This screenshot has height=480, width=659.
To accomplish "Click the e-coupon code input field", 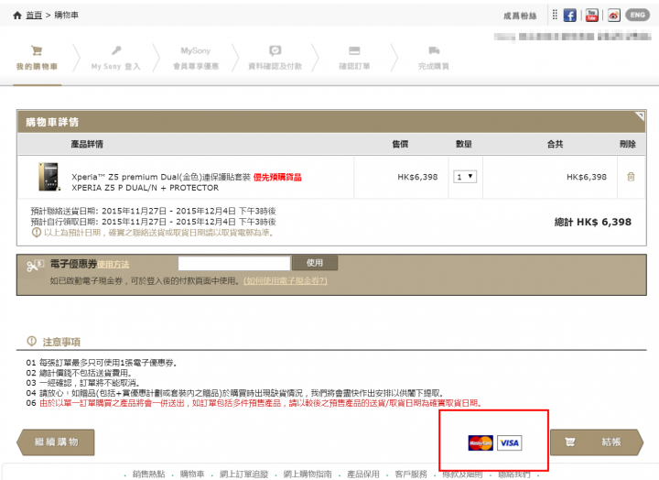I will point(234,263).
